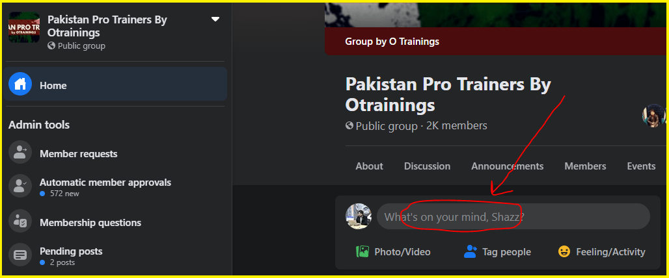Viewport: 669px width, 278px height.
Task: Click the member avatar right of the group title
Action: [x=654, y=116]
